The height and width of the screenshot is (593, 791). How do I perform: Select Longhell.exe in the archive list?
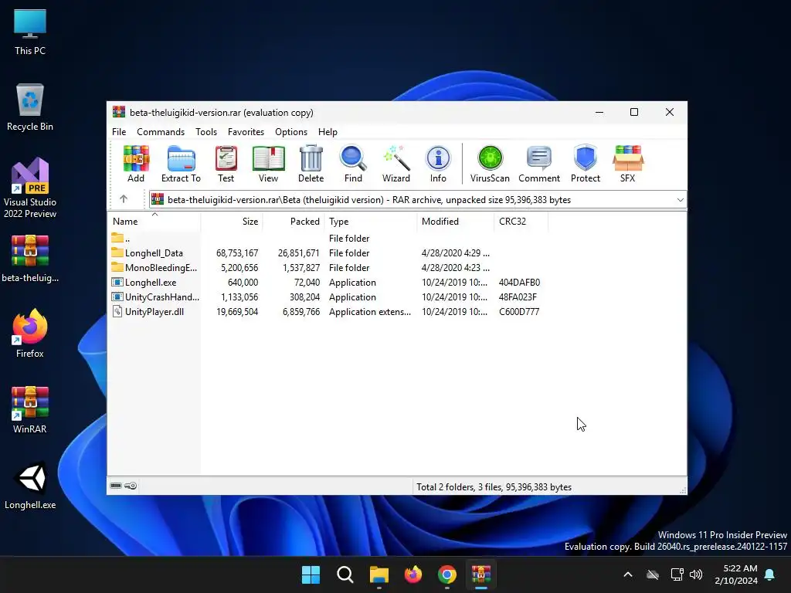328,282
